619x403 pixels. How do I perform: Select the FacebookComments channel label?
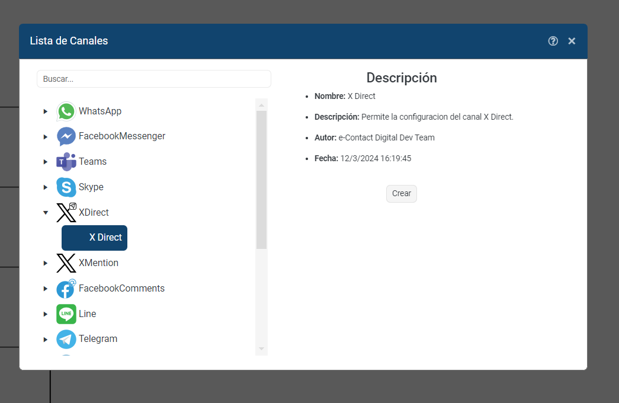click(x=121, y=289)
